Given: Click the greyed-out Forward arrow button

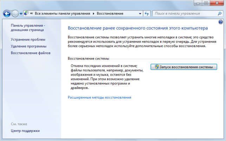Looking at the screenshot, I should [x=15, y=14].
